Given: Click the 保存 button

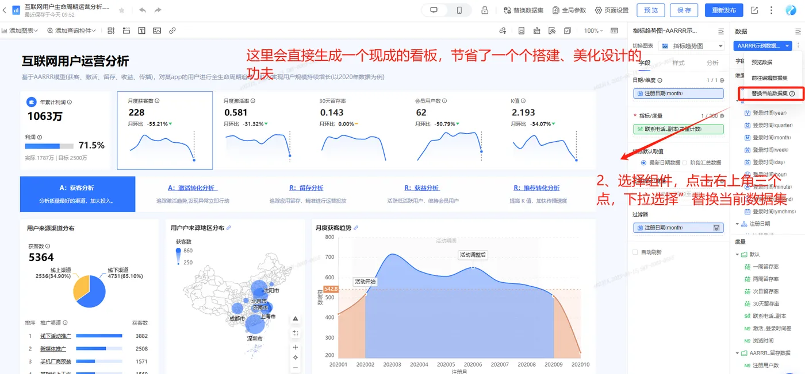Looking at the screenshot, I should [684, 10].
